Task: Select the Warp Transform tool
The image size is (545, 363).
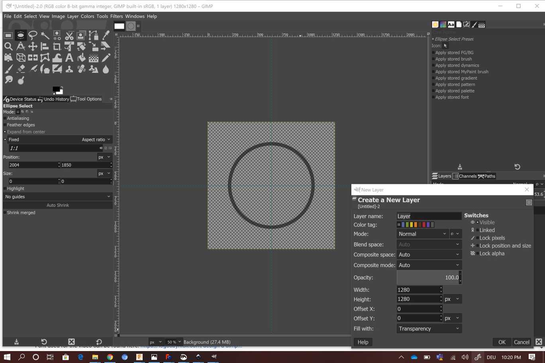Action: [x=57, y=58]
